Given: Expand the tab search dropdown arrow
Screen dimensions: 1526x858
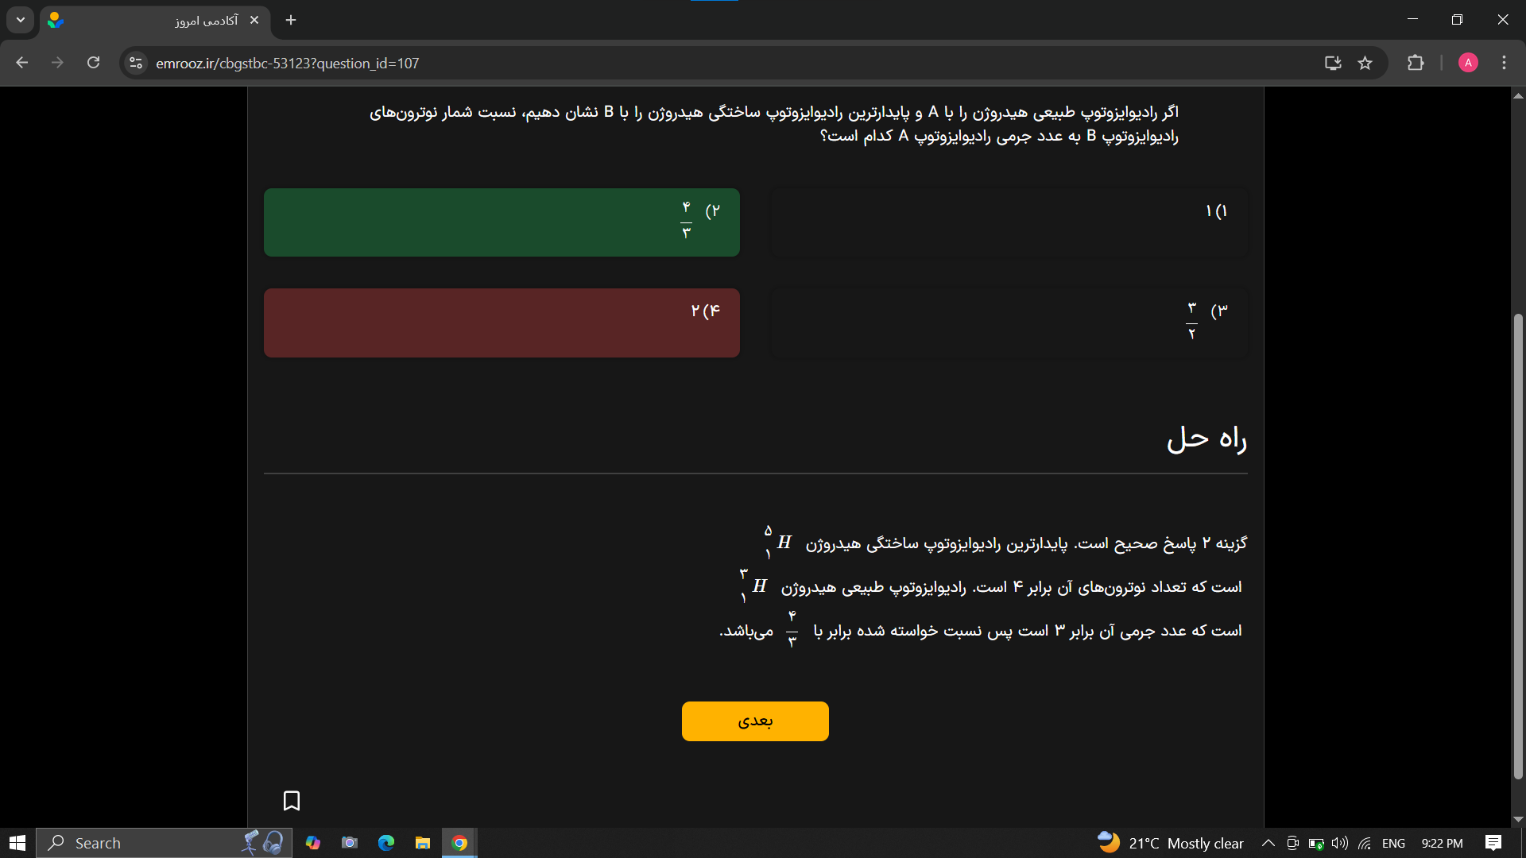Looking at the screenshot, I should point(21,20).
